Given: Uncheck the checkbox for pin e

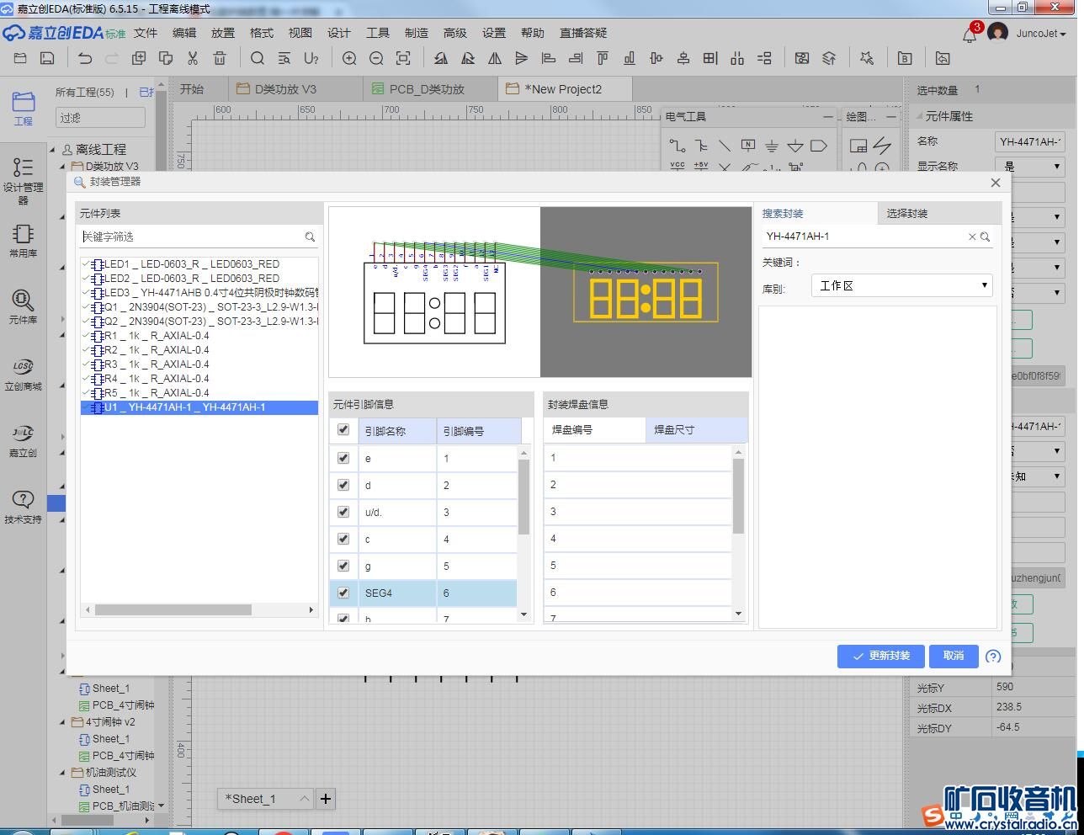Looking at the screenshot, I should coord(343,458).
